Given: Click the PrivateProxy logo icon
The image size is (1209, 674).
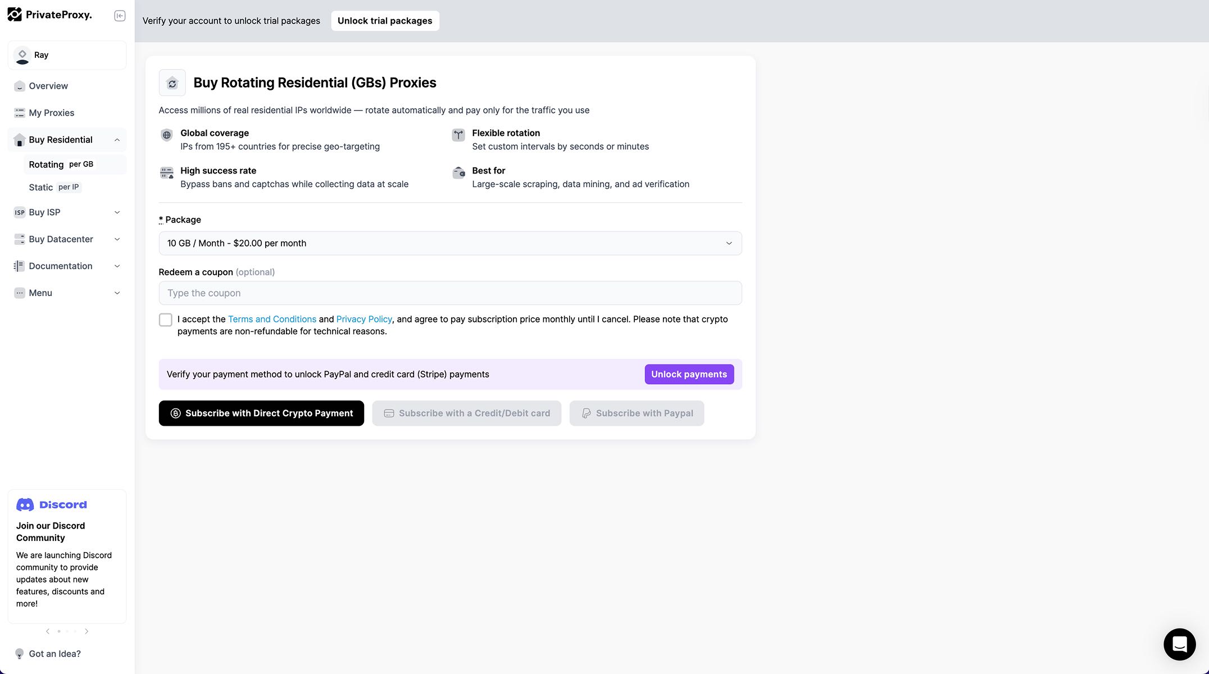Looking at the screenshot, I should tap(15, 15).
